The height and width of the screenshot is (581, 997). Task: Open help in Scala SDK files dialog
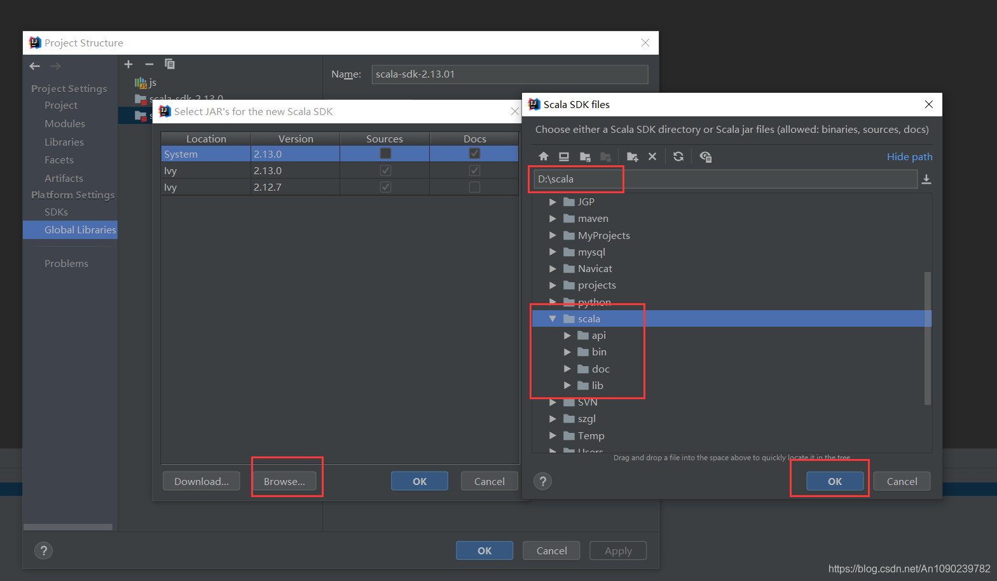point(543,481)
